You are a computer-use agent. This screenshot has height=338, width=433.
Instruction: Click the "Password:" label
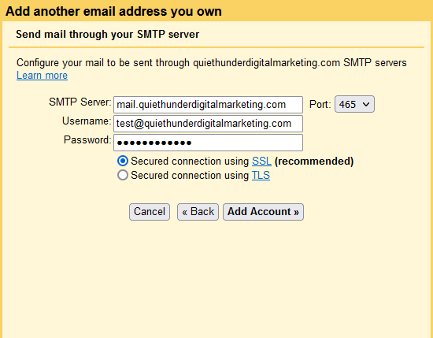coord(87,139)
